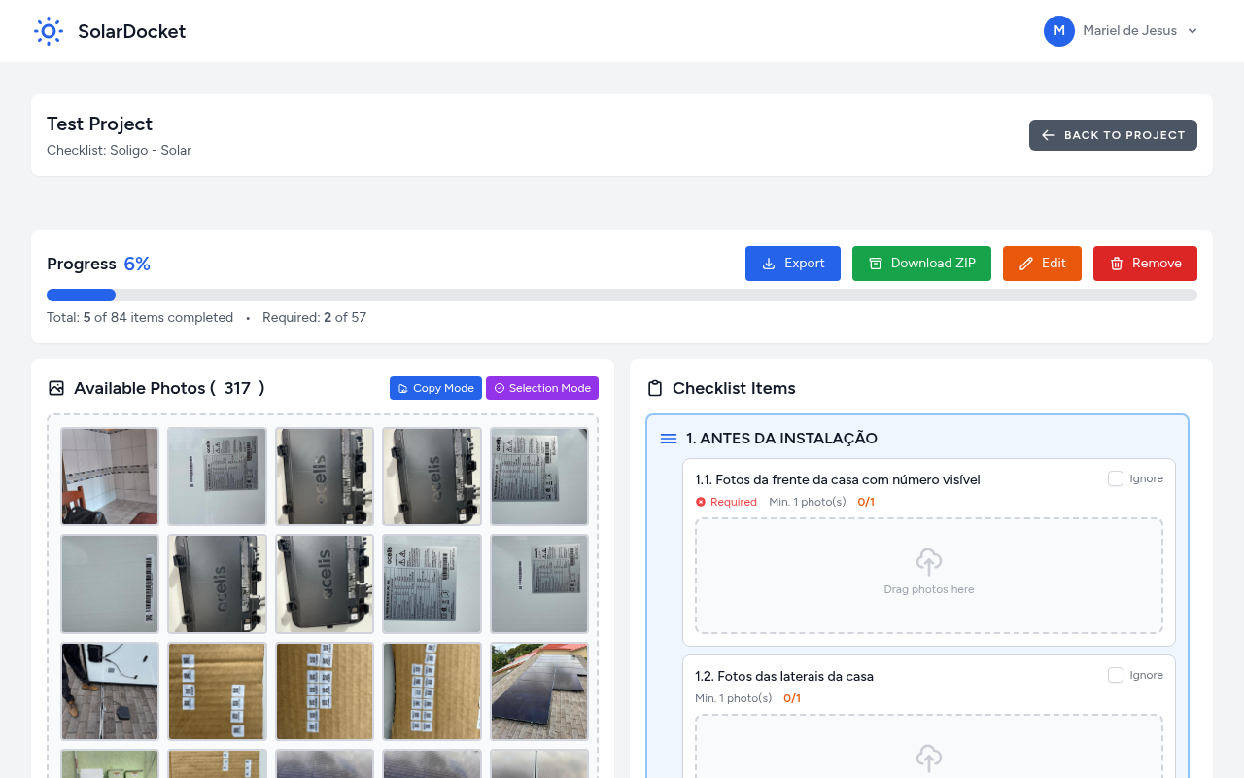Click the Export button
This screenshot has height=778, width=1244.
point(792,264)
